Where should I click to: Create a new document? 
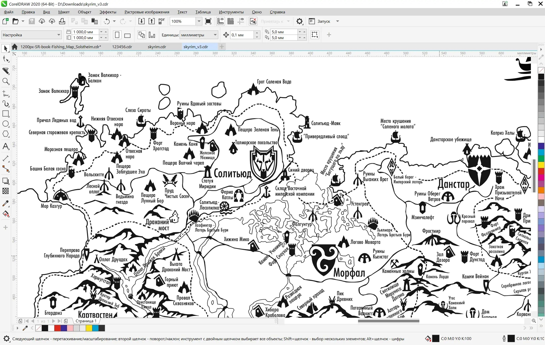point(5,21)
